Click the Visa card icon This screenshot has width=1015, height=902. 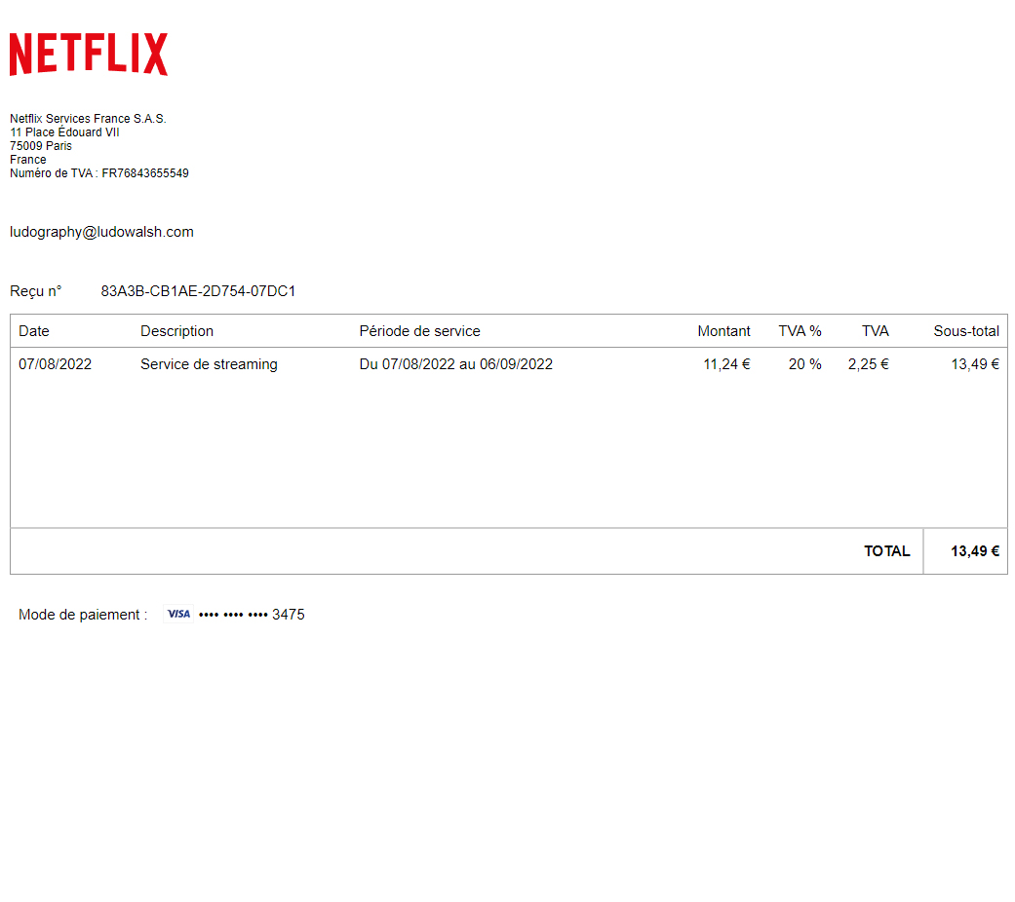178,614
